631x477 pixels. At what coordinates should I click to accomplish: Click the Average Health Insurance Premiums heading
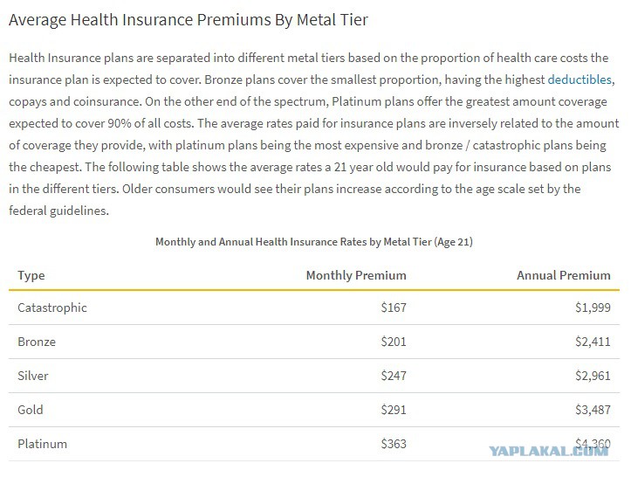coord(189,20)
